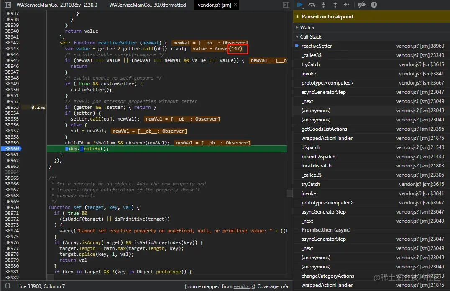Toggle the file navigator sidebar icon
This screenshot has height=291, width=450.
coord(8,5)
